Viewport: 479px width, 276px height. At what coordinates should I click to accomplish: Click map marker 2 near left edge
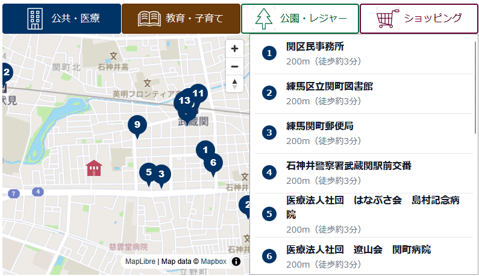(7, 74)
